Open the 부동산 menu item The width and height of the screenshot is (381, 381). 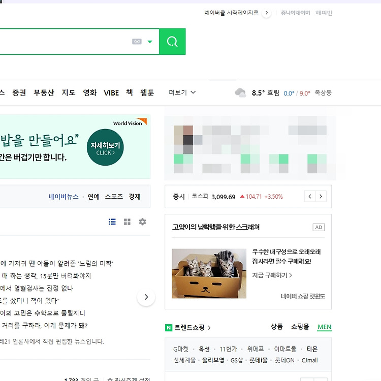(x=44, y=92)
